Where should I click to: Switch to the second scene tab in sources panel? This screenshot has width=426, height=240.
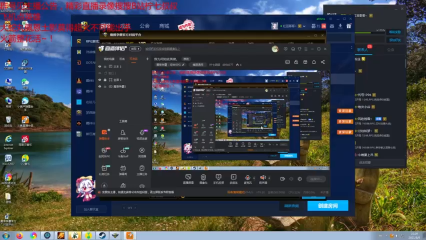[122, 59]
